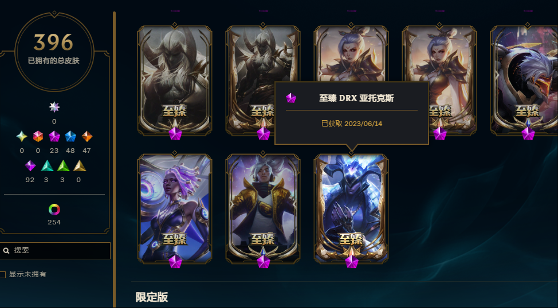Open the first grey horned-warrior 至臻 card
Screen dimensions: 558x308
(175, 81)
